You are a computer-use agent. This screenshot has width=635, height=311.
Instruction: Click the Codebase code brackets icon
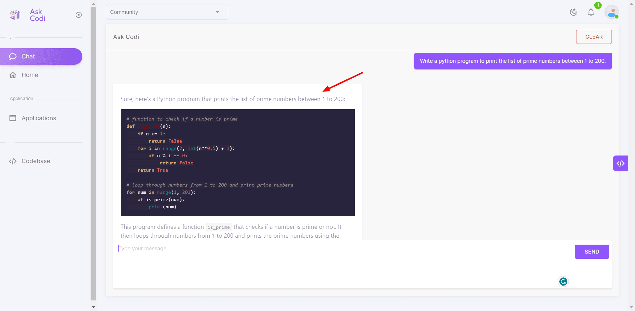coord(13,161)
